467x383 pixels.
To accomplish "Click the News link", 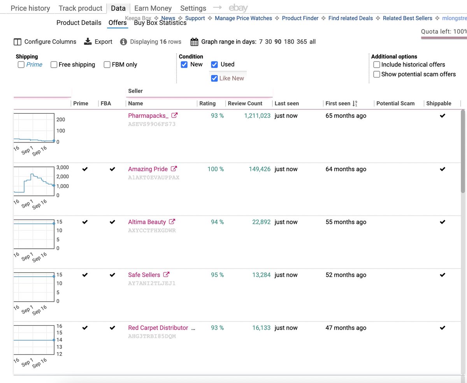I will tap(168, 18).
